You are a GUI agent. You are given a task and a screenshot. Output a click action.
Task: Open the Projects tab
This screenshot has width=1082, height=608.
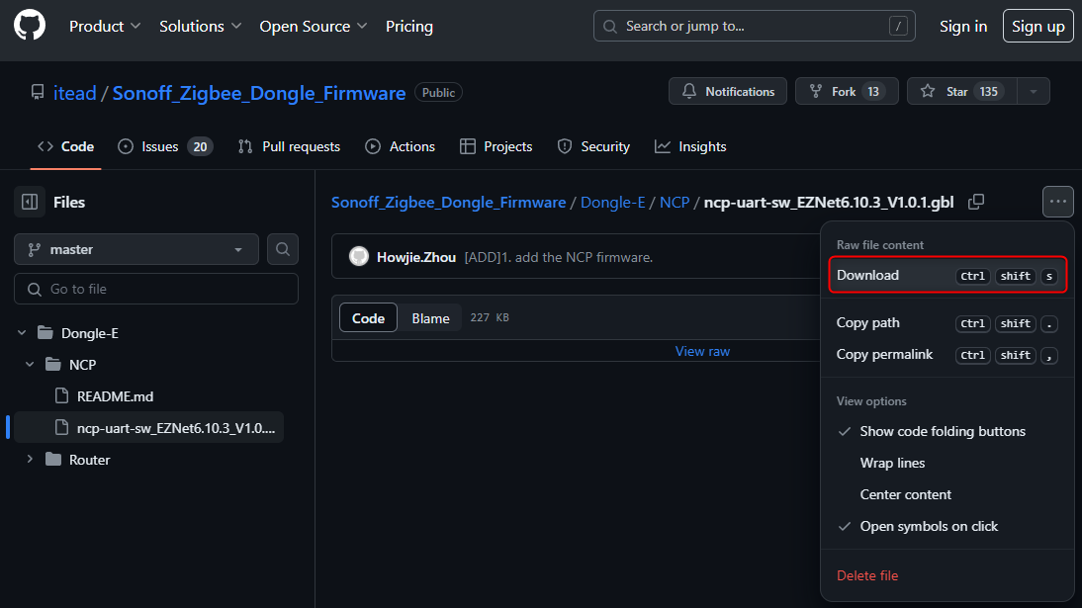click(x=496, y=146)
